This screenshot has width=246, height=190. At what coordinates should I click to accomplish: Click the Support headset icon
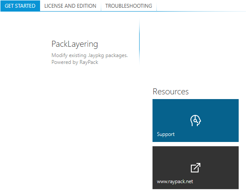coord(196,121)
